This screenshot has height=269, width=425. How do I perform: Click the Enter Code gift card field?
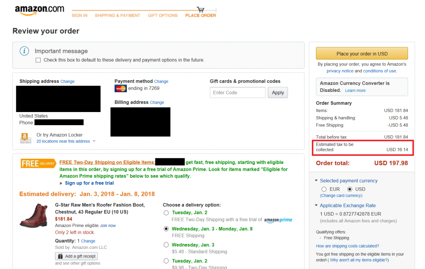coord(238,93)
